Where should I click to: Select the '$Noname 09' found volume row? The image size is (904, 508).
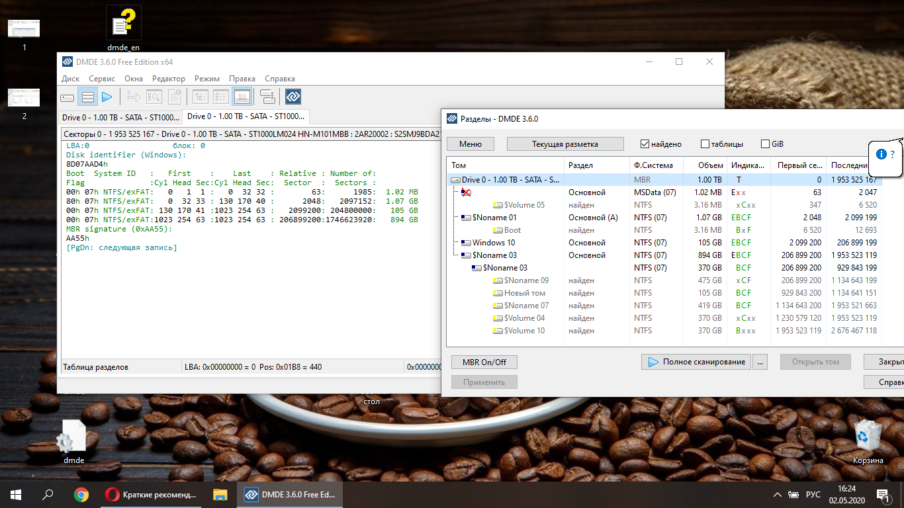coord(664,280)
